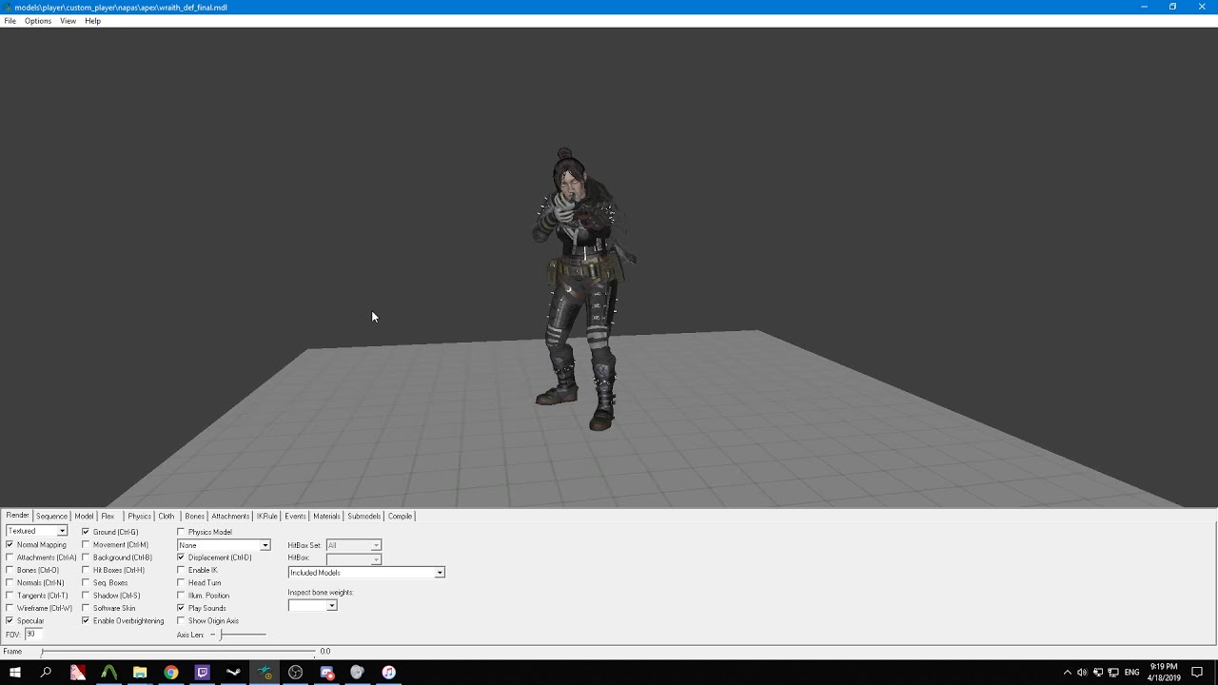Toggle the Specular checkbox
The width and height of the screenshot is (1218, 685).
pos(10,620)
